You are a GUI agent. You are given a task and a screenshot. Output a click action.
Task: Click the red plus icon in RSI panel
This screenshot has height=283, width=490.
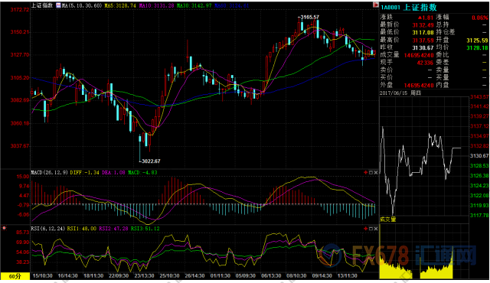(365, 229)
